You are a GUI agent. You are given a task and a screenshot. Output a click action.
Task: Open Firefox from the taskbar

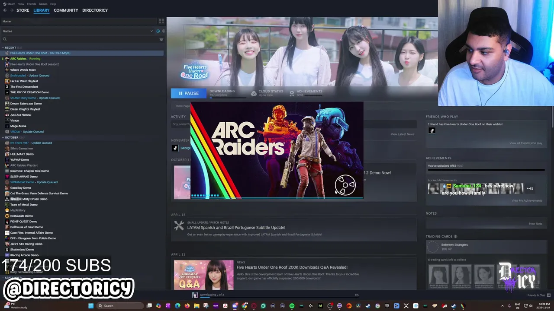[187, 306]
